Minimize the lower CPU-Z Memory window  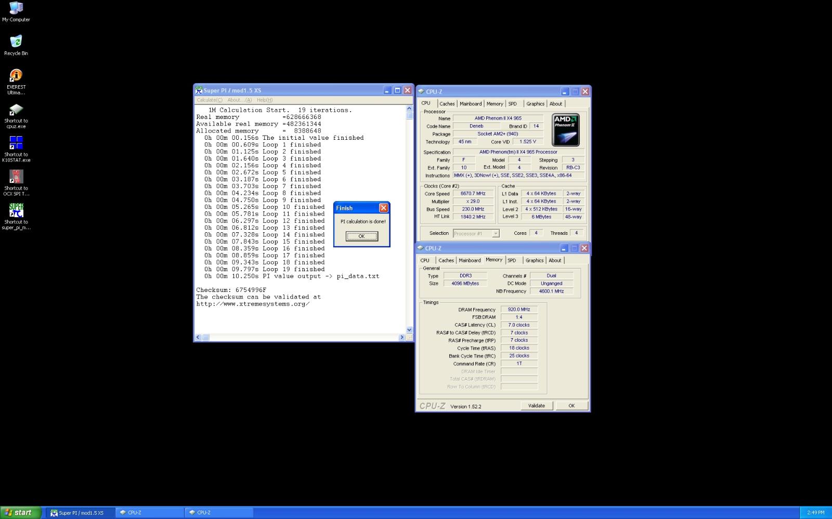(564, 248)
